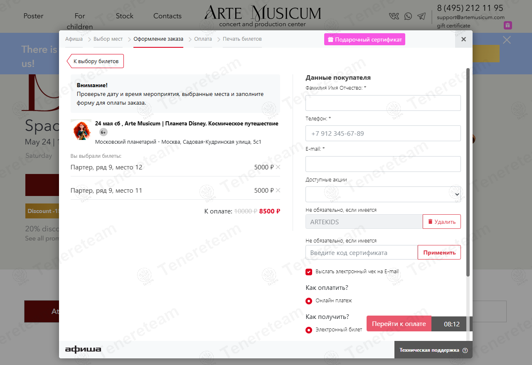Click the 6+ age rating badge

(103, 132)
